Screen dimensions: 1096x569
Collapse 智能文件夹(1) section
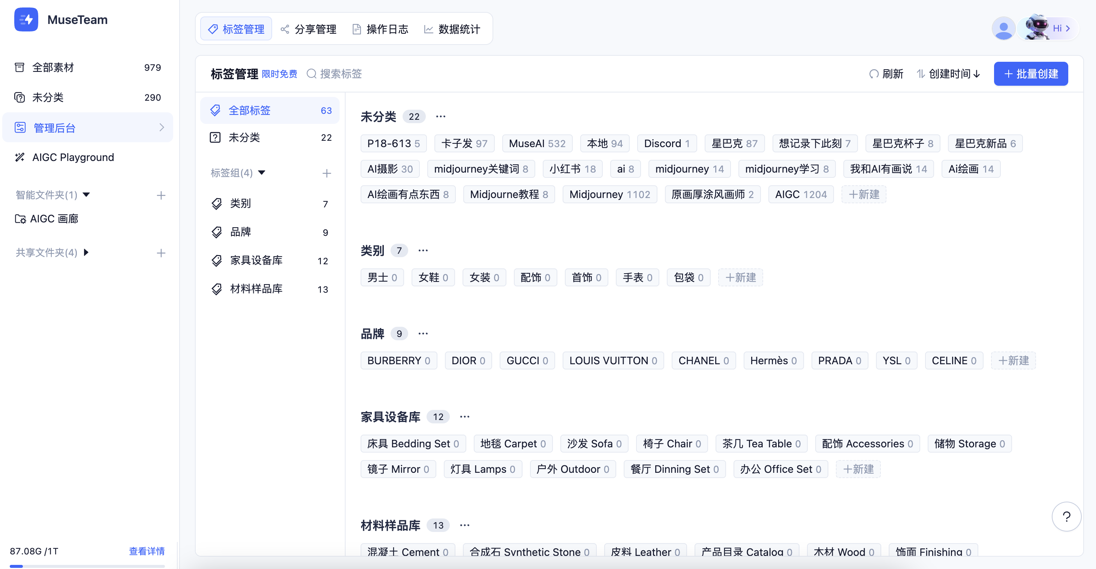click(x=86, y=195)
